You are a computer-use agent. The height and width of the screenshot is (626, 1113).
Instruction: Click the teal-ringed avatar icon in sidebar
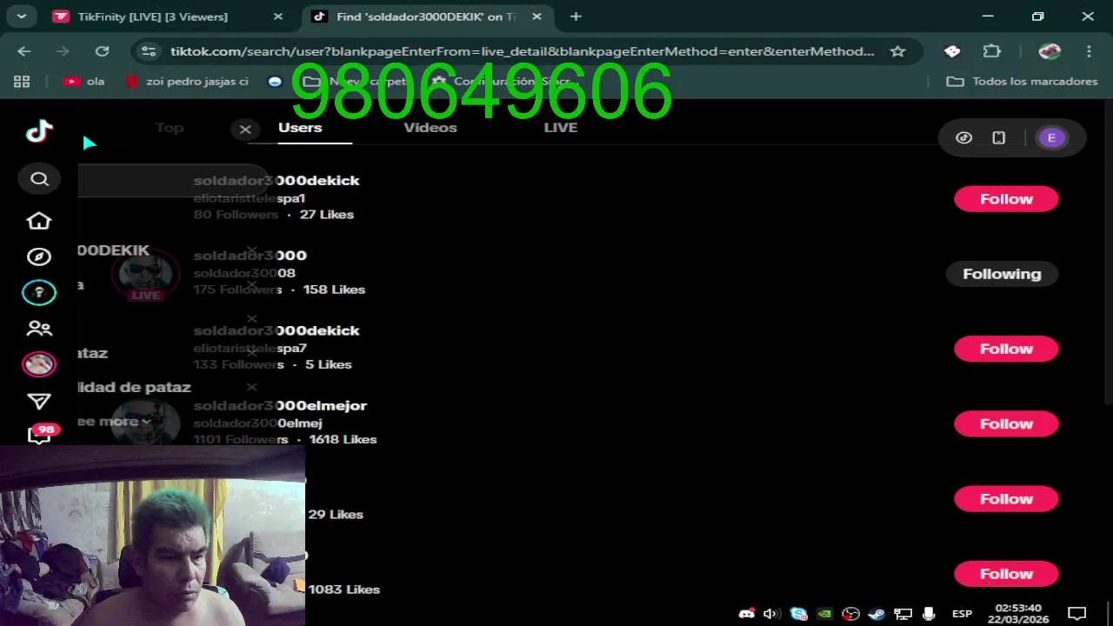click(39, 293)
